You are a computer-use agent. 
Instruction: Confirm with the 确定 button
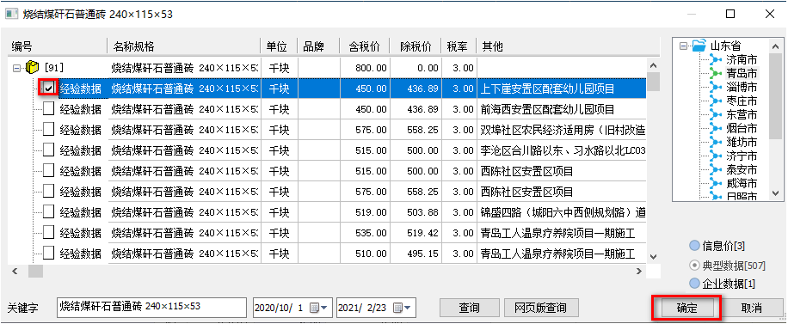[686, 308]
